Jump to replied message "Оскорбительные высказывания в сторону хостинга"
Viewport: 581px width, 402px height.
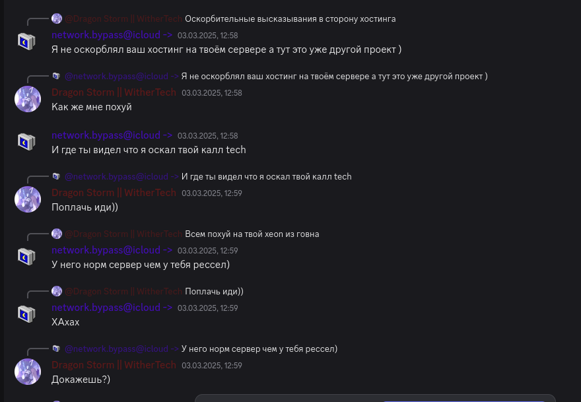point(290,18)
